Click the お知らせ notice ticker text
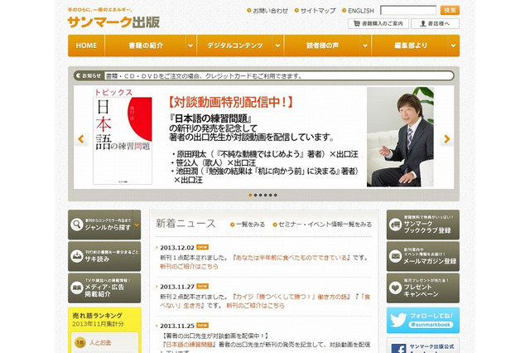This screenshot has height=353, width=530. (x=204, y=76)
